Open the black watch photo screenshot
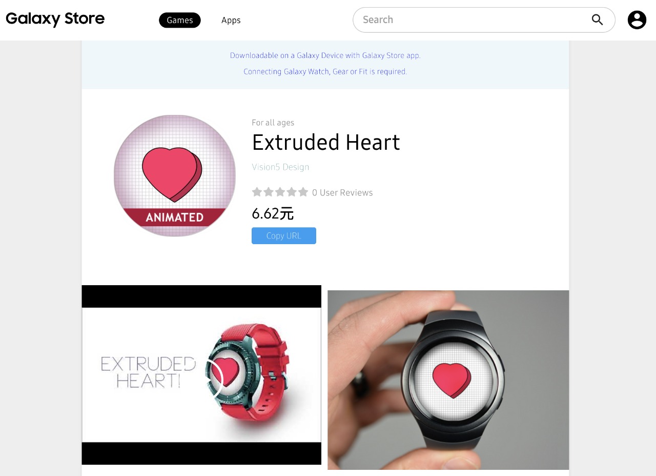Viewport: 656px width, 476px height. coord(448,380)
